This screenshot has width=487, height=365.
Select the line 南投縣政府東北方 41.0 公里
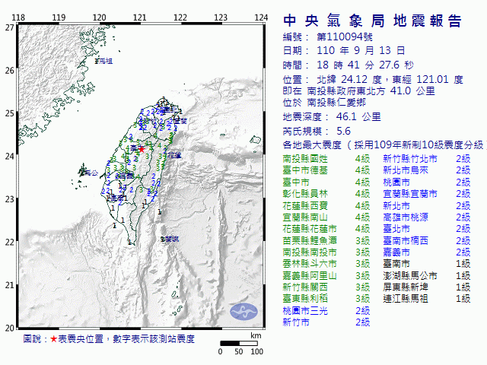pos(371,91)
